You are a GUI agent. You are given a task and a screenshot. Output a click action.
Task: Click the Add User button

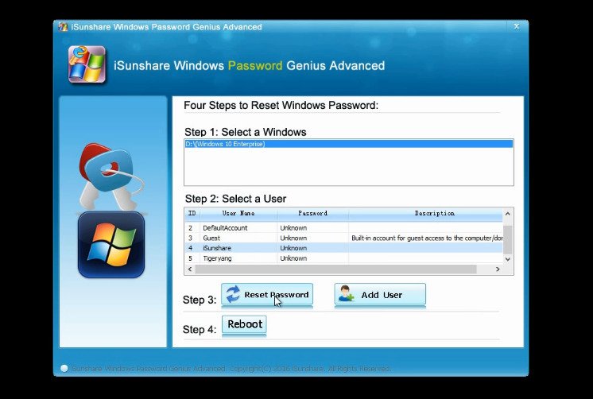(x=380, y=294)
